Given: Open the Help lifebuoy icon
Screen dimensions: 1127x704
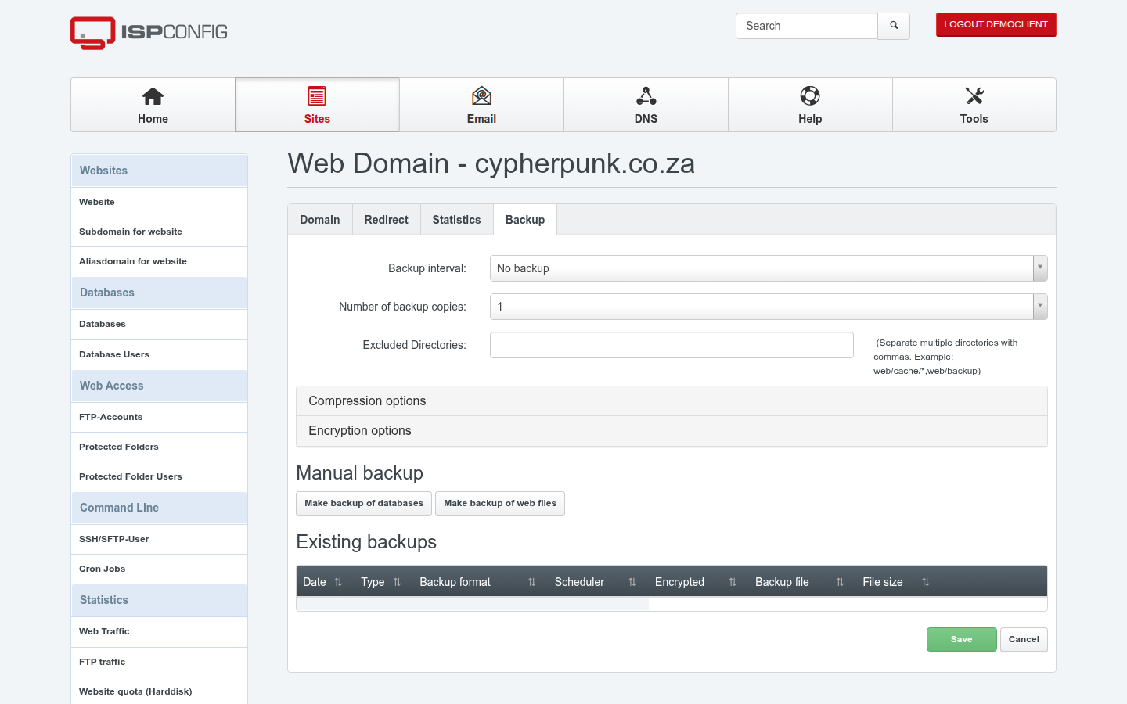Looking at the screenshot, I should coord(810,96).
